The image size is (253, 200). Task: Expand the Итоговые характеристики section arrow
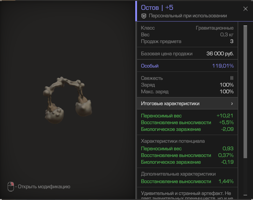tap(232, 104)
